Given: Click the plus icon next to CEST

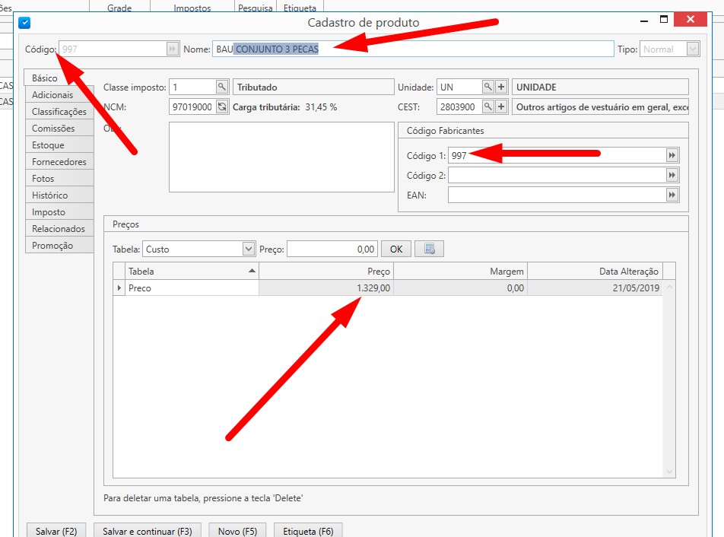Looking at the screenshot, I should [501, 107].
